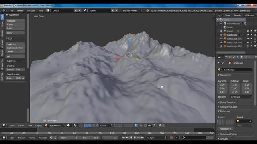257x144 pixels.
Task: Open the No Sync dropdown
Action: 156,138
